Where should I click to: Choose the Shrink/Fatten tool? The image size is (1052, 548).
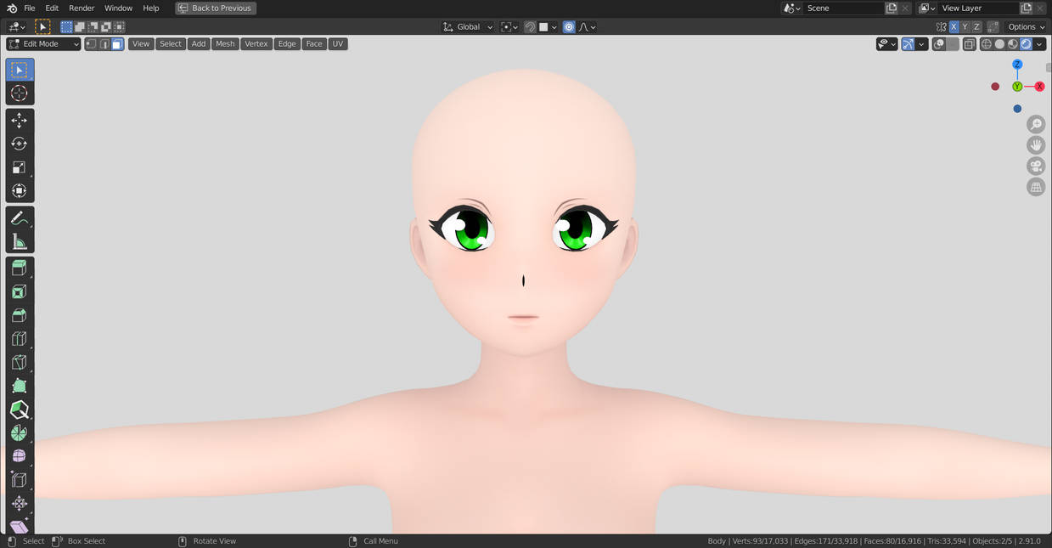click(x=20, y=503)
